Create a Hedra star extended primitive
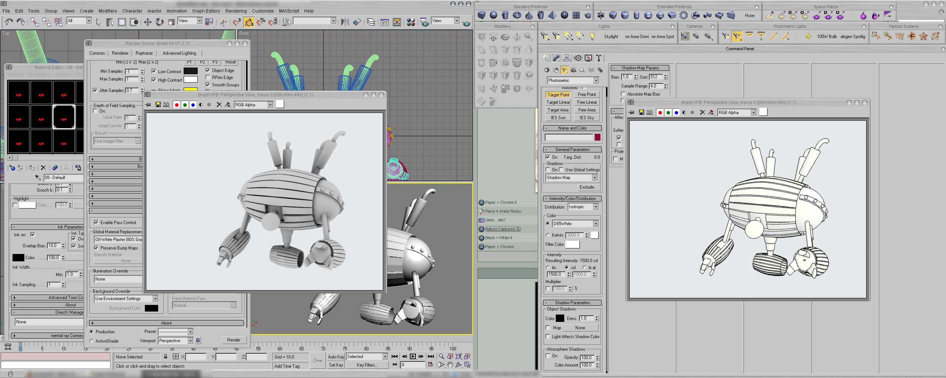 601,15
